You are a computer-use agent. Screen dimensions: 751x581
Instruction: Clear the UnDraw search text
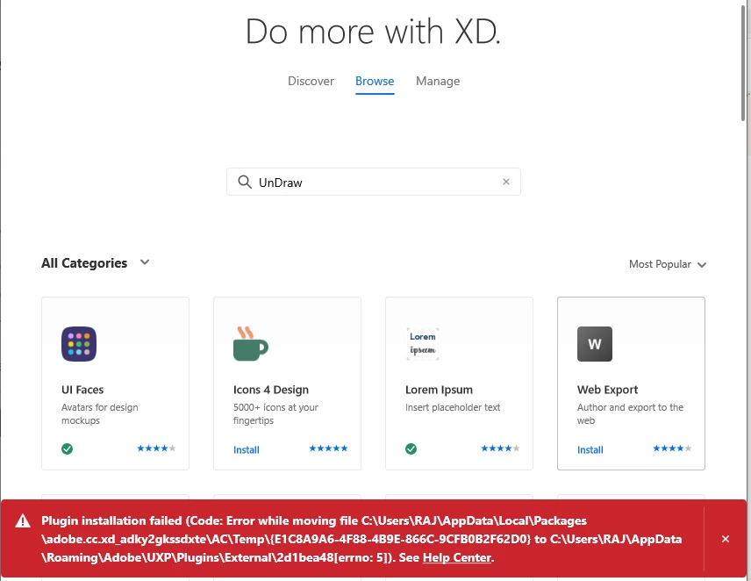[505, 182]
